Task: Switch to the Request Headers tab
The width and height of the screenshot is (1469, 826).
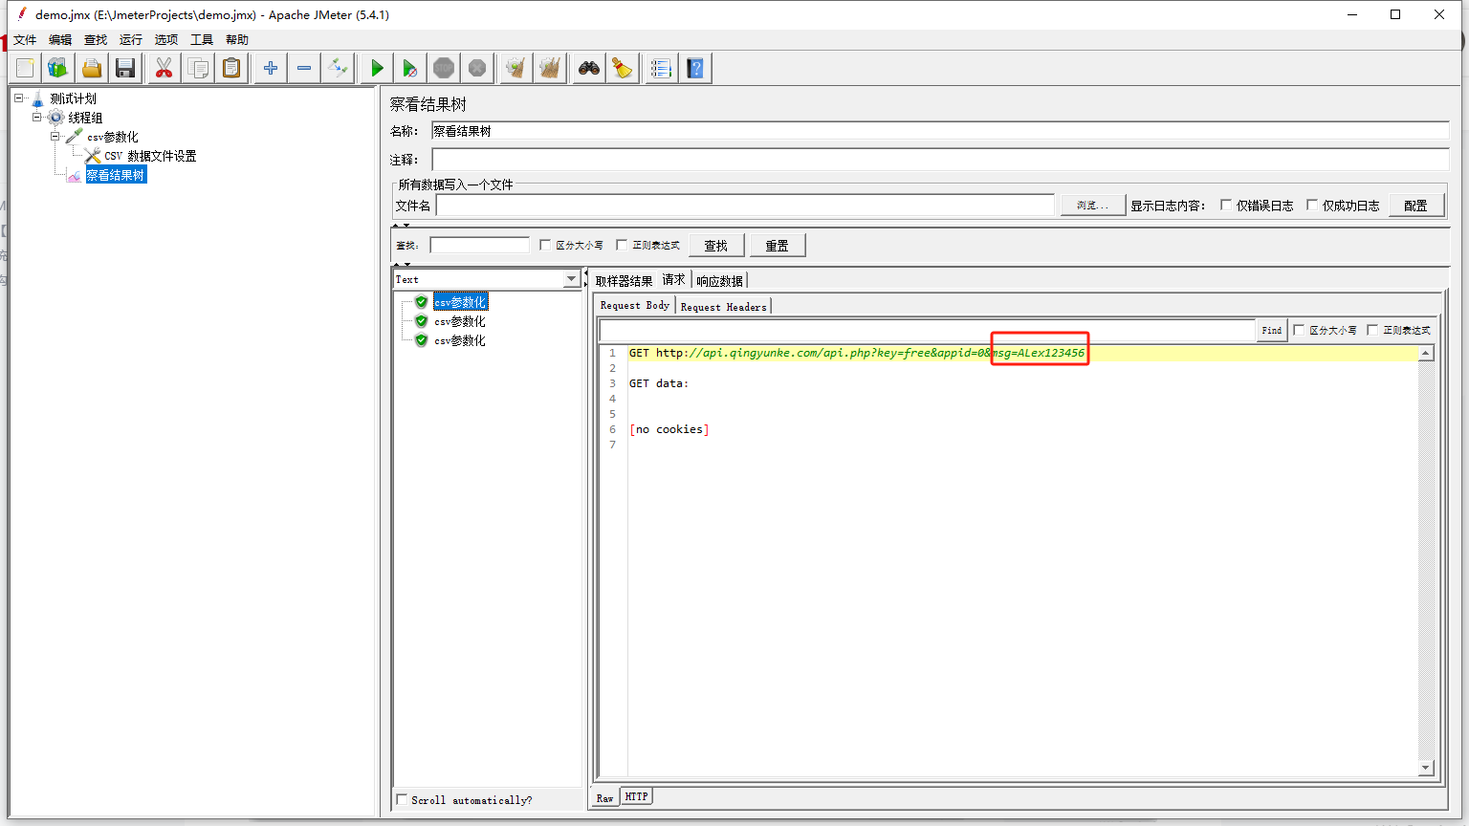Action: coord(723,307)
